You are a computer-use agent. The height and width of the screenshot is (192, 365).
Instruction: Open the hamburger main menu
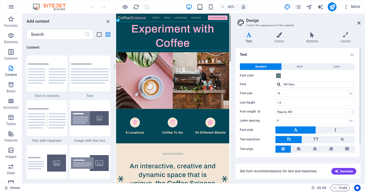point(11,7)
